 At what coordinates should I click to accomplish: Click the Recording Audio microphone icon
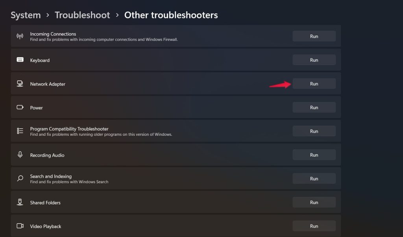point(20,155)
